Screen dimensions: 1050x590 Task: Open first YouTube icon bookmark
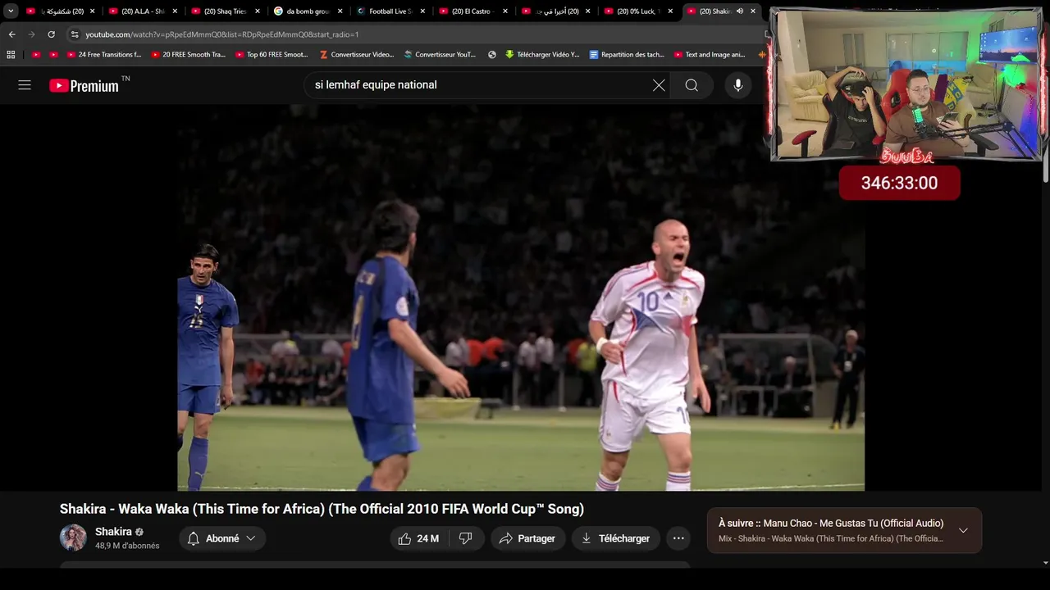coord(36,55)
